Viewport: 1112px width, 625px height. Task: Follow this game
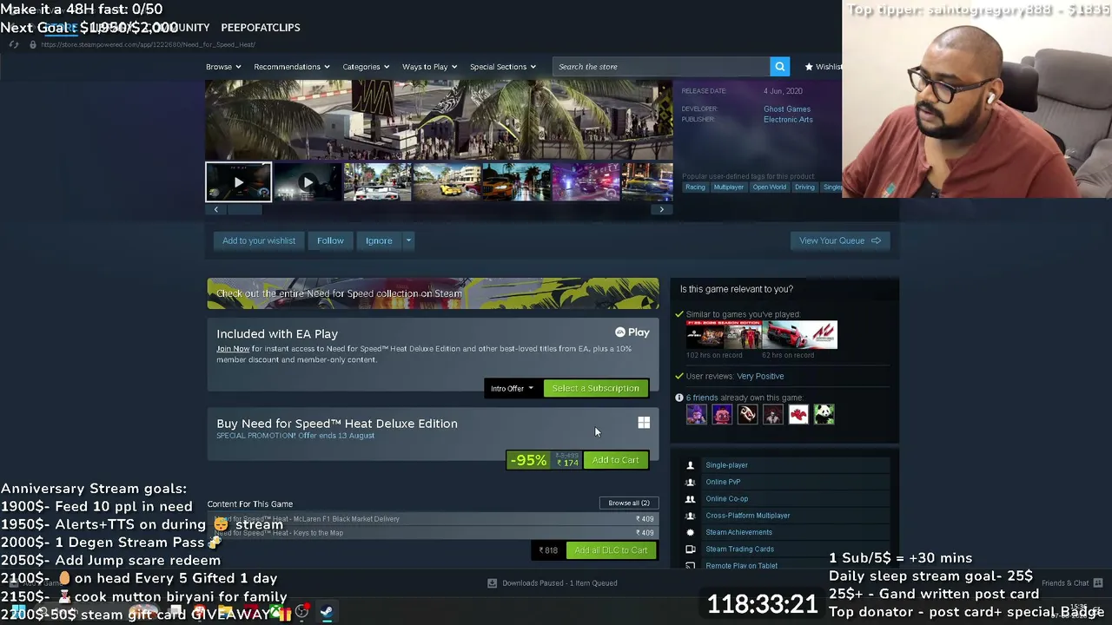tap(330, 240)
